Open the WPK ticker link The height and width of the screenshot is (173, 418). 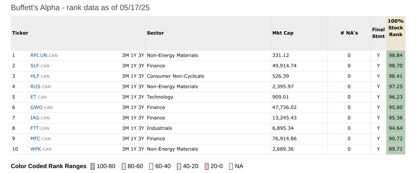click(x=36, y=149)
